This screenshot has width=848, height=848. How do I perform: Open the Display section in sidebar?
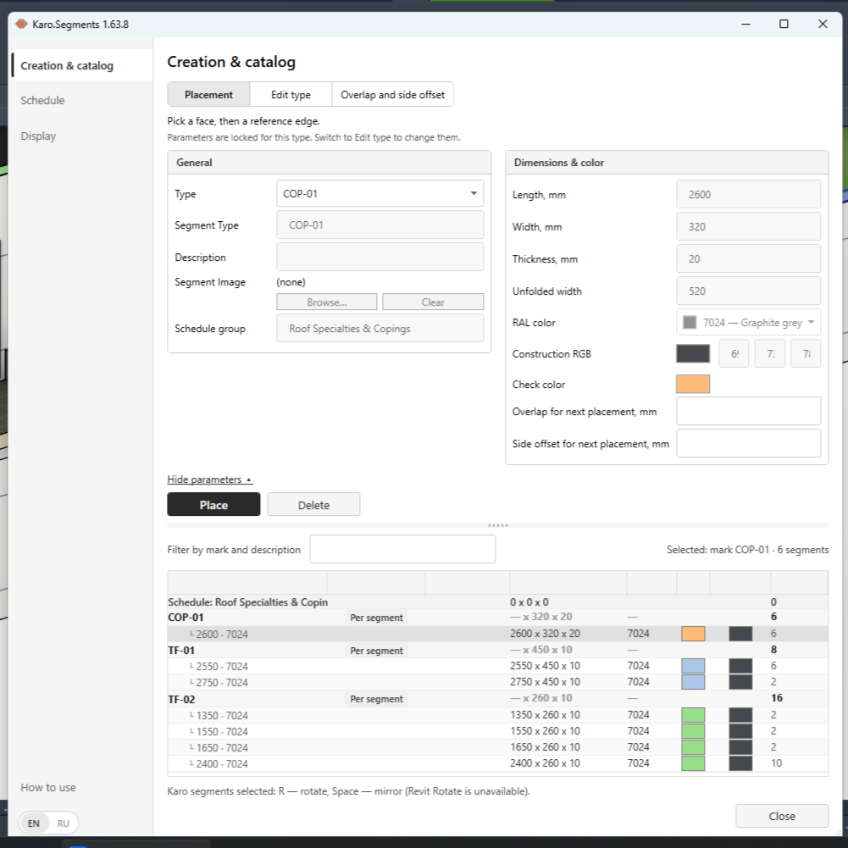[38, 136]
